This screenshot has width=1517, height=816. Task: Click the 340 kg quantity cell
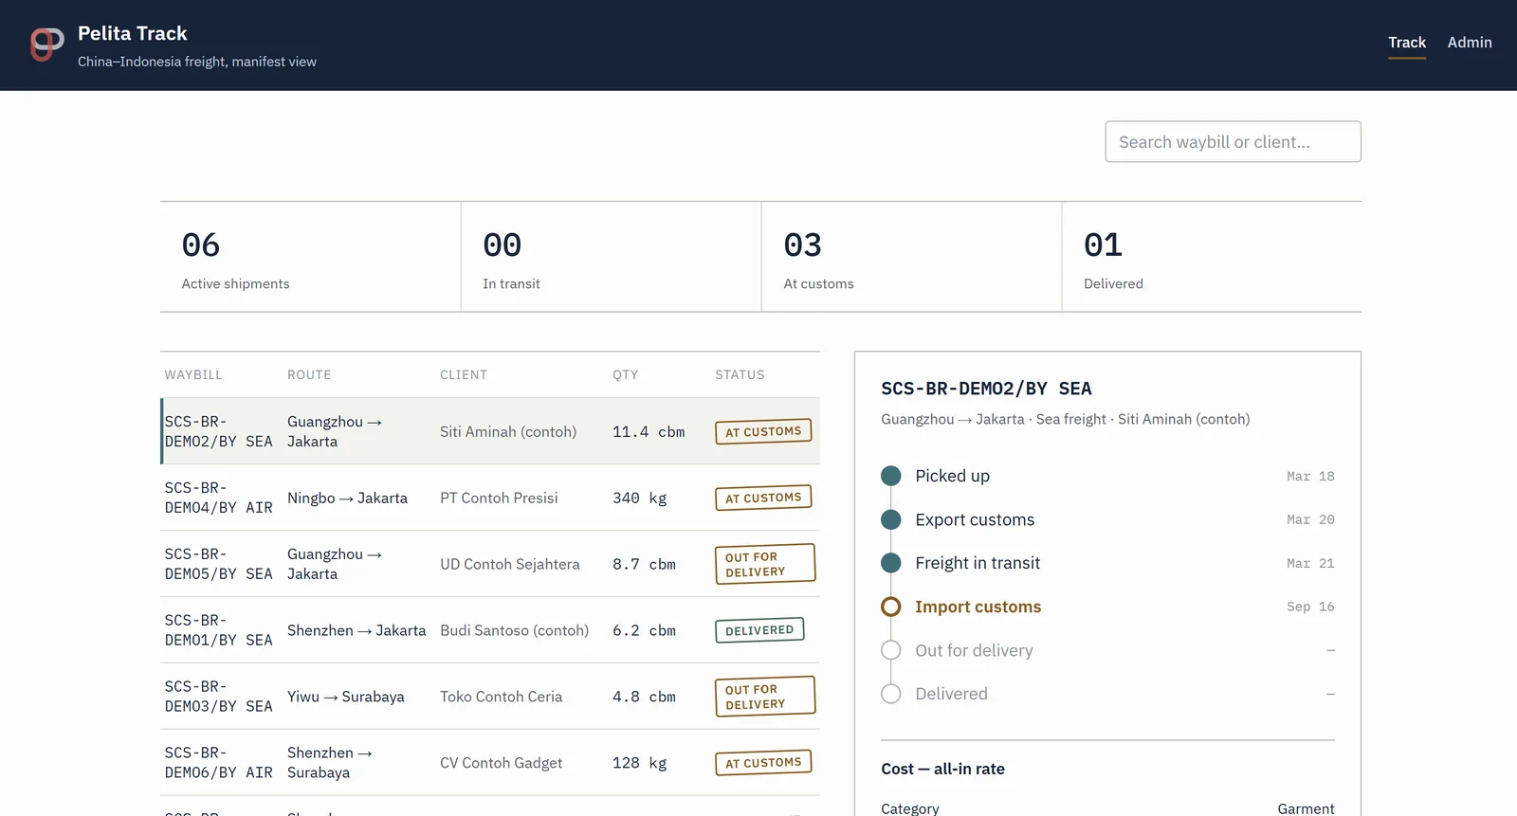(x=639, y=498)
